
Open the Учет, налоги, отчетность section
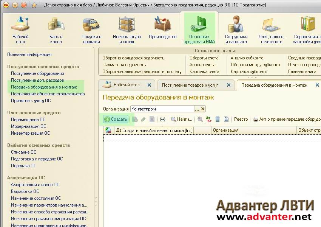pyautogui.click(x=272, y=30)
